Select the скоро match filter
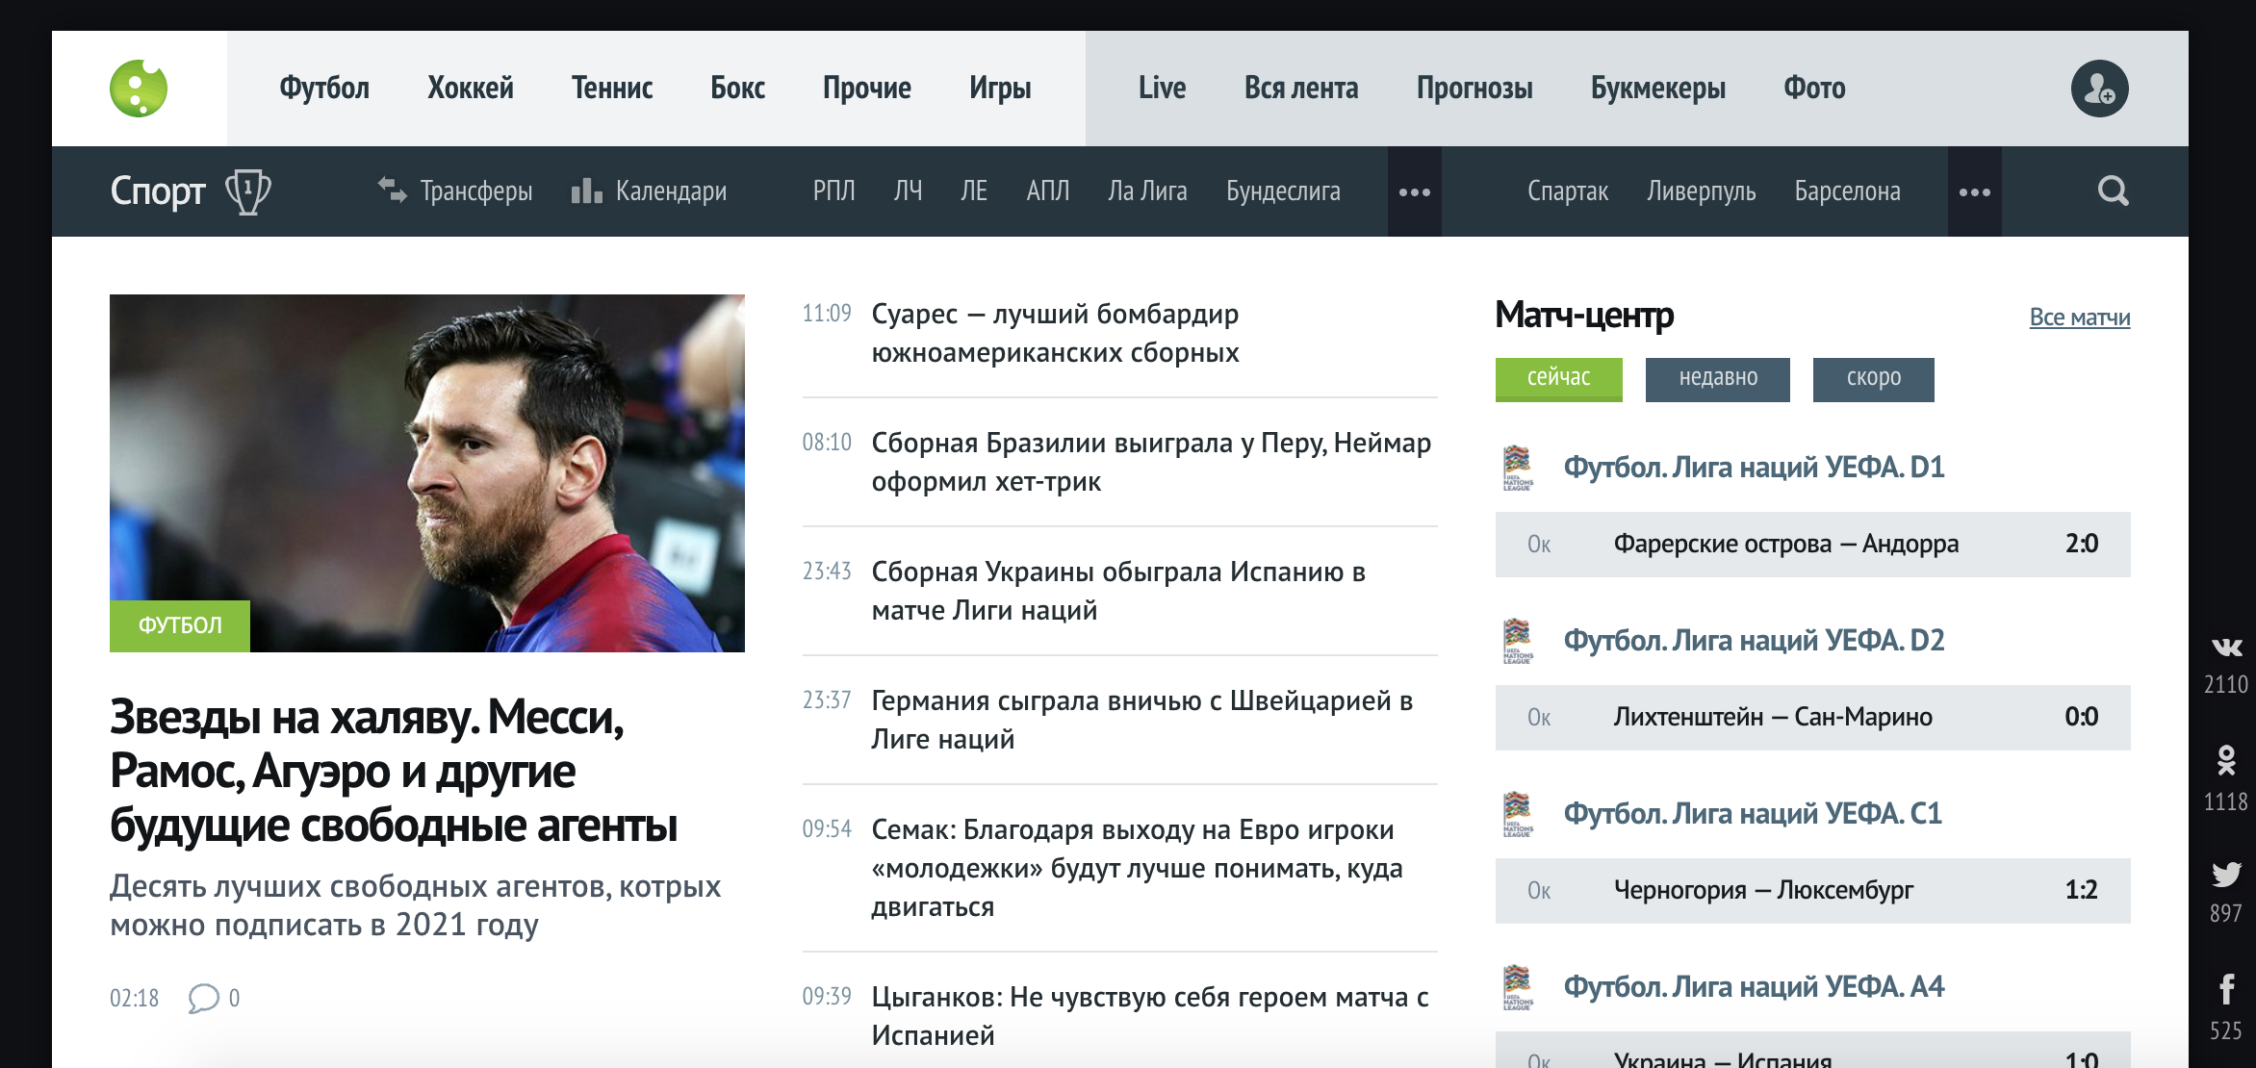Screen dimensions: 2256x1068 tap(1874, 379)
